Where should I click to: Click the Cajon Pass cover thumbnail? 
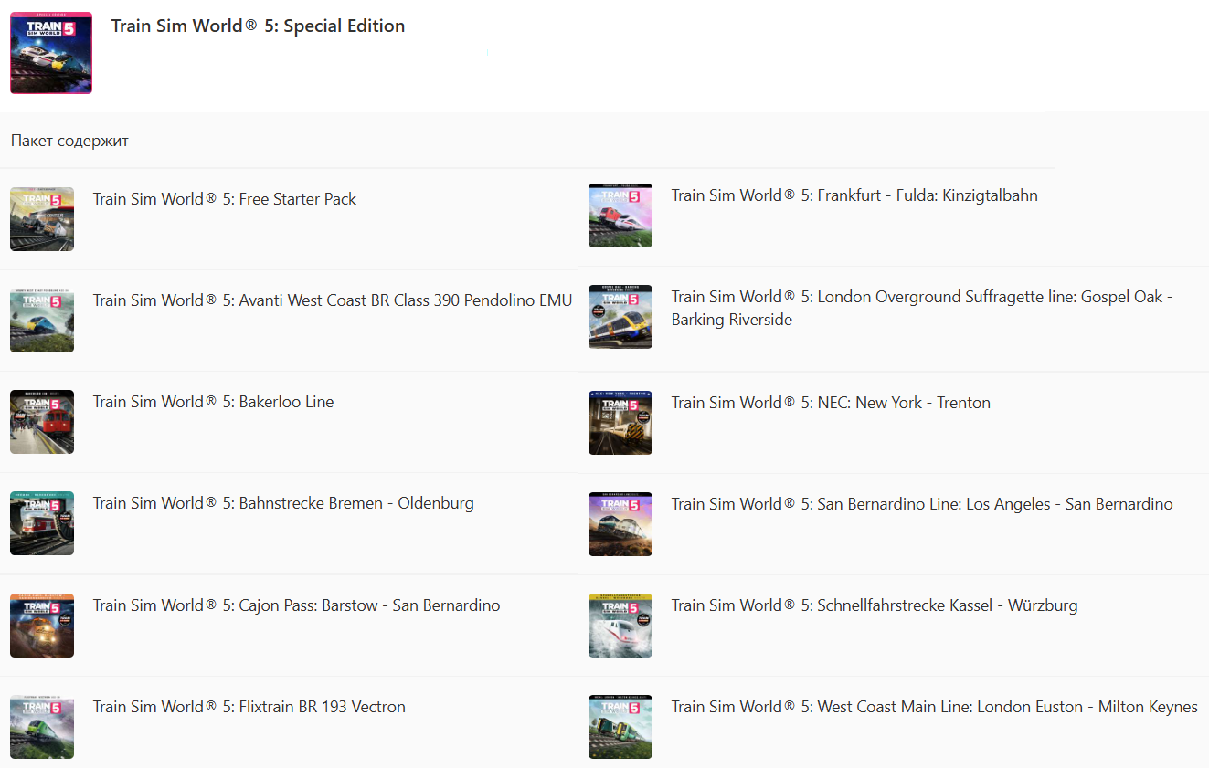click(42, 626)
